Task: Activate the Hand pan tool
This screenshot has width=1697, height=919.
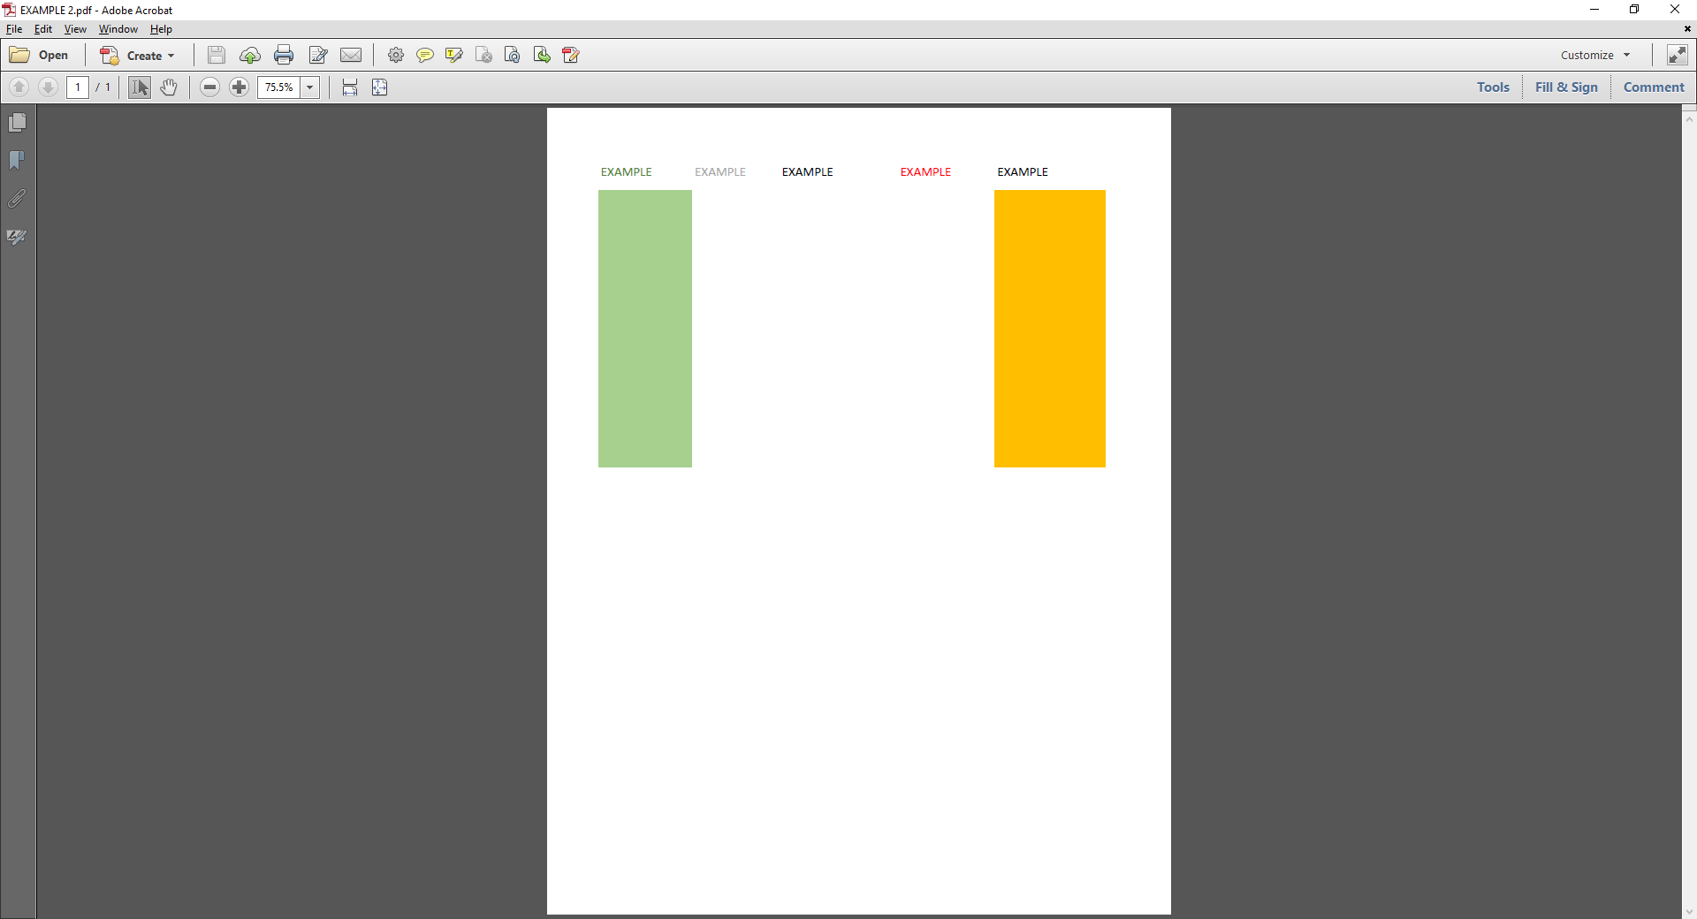Action: tap(169, 87)
